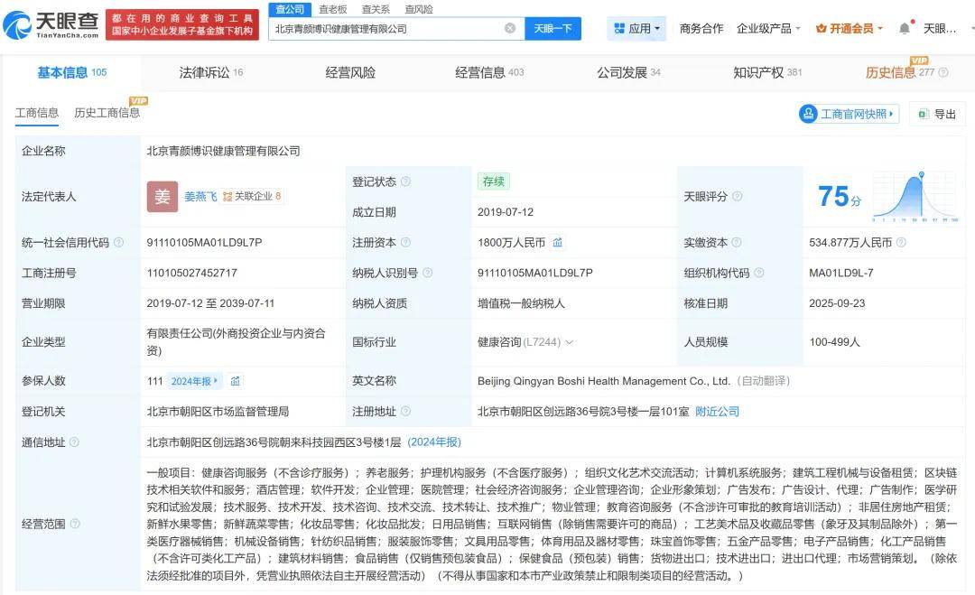Open the 公司发展 tab
This screenshot has width=975, height=595.
pos(628,73)
